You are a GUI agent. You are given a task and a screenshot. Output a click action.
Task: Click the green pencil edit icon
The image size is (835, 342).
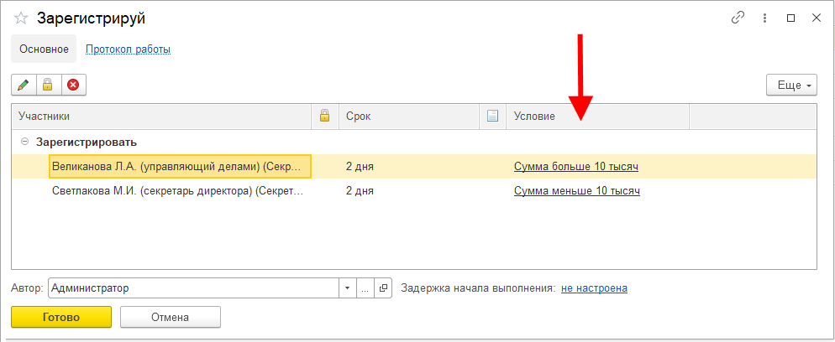tap(23, 85)
